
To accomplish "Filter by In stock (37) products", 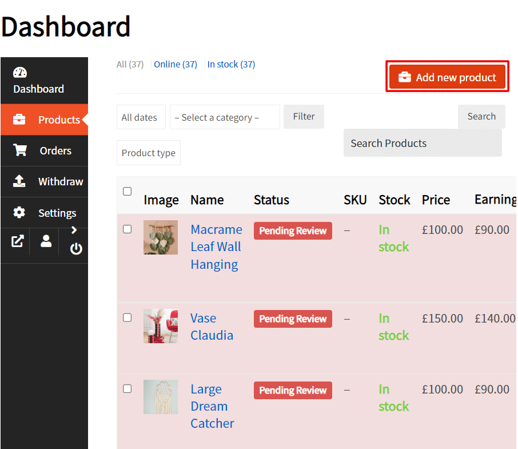I will (x=231, y=64).
